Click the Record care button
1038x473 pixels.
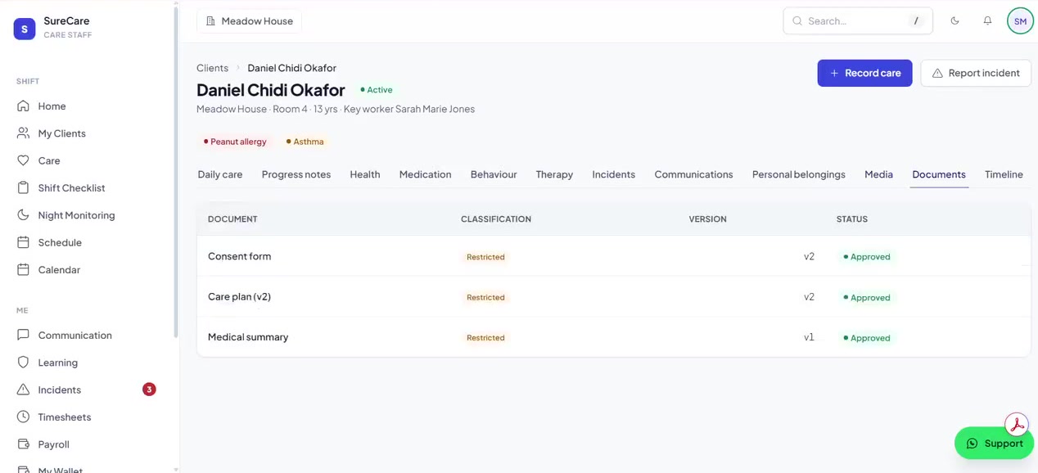pos(864,73)
